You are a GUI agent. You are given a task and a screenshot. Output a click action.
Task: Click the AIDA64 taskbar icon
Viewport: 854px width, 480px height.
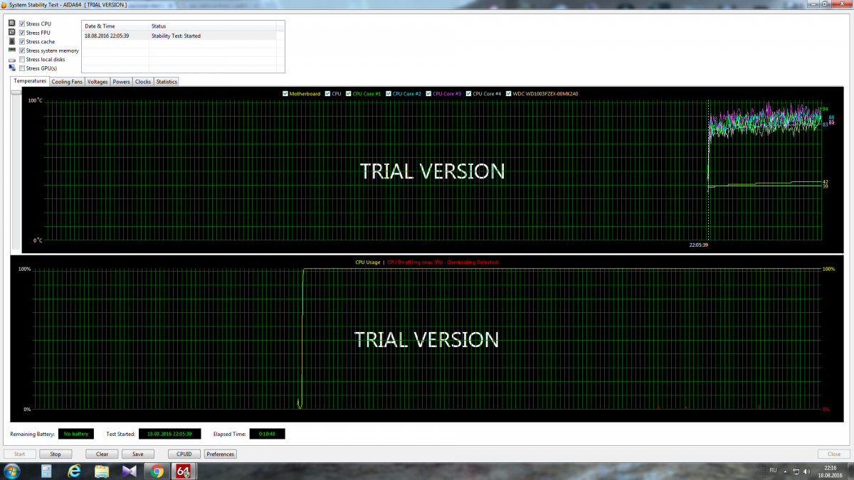[184, 471]
